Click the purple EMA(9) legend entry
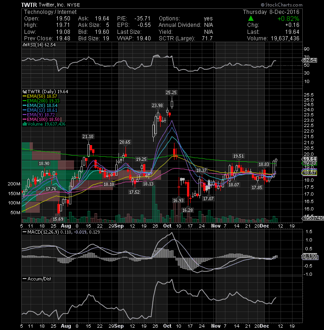The height and width of the screenshot is (330, 324). click(x=39, y=115)
